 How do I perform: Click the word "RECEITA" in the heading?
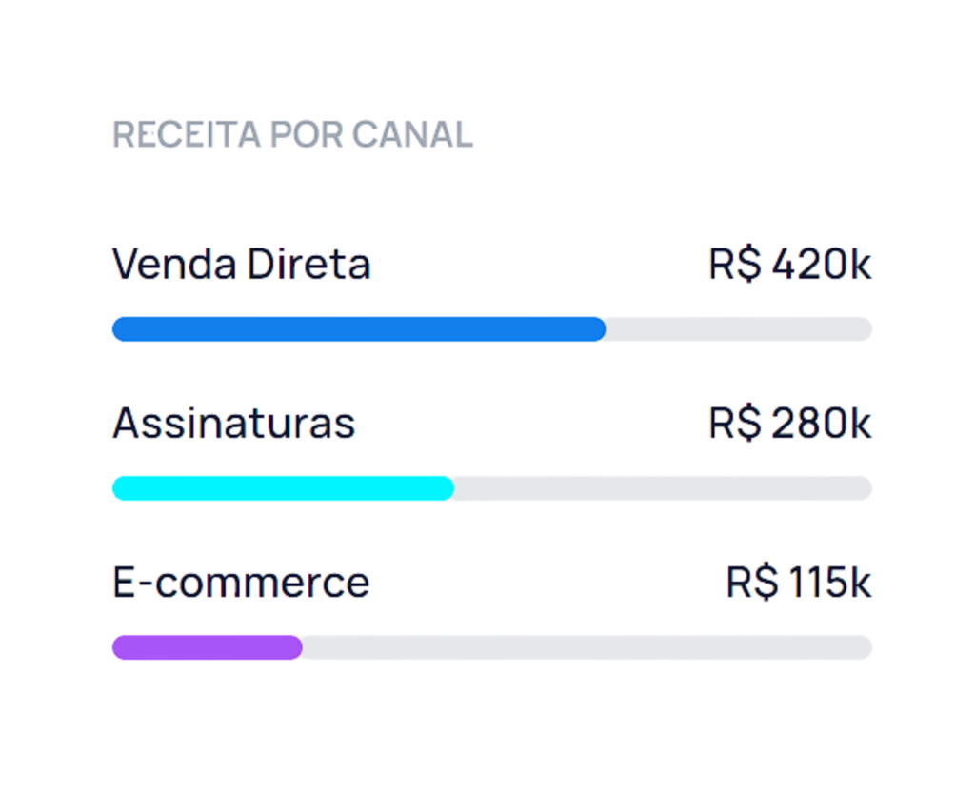186,135
